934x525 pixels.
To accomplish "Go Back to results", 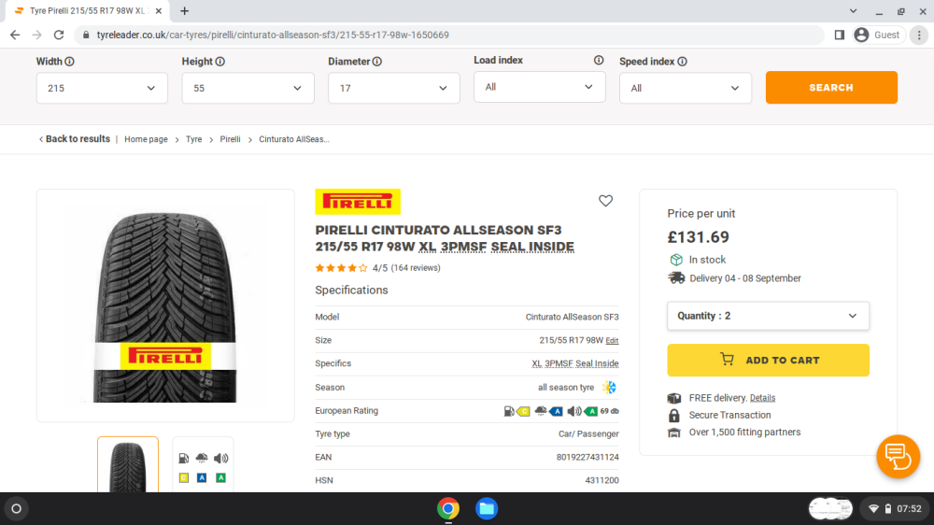I will 75,139.
